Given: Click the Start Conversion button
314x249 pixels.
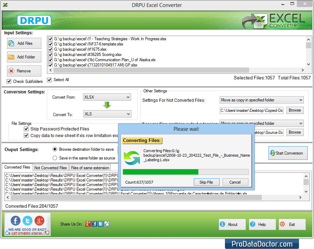Looking at the screenshot, I should click(288, 153).
